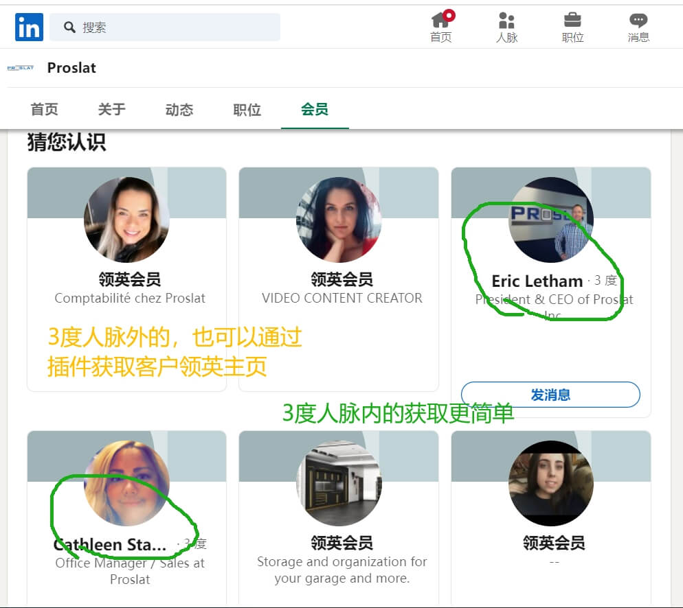This screenshot has height=608, width=683.
Task: Click 领英会员 name above Storage and organization
Action: 342,543
